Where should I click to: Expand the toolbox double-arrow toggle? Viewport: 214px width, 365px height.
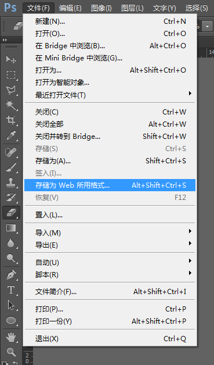coord(5,40)
